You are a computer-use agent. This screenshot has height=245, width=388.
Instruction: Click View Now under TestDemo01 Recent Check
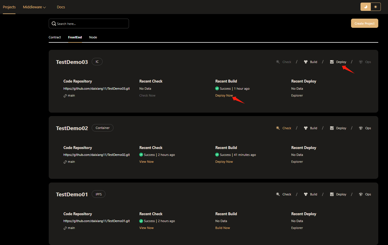pos(146,228)
